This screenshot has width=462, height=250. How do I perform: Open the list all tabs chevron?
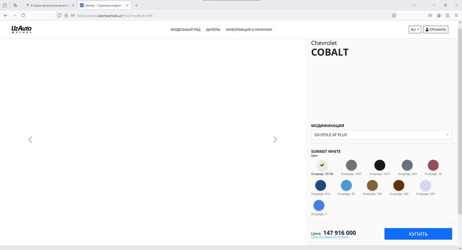pos(414,5)
